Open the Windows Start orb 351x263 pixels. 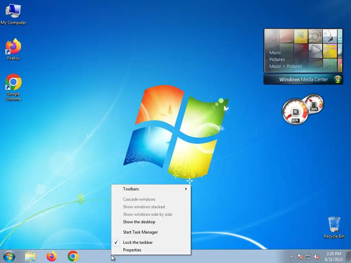pyautogui.click(x=9, y=256)
